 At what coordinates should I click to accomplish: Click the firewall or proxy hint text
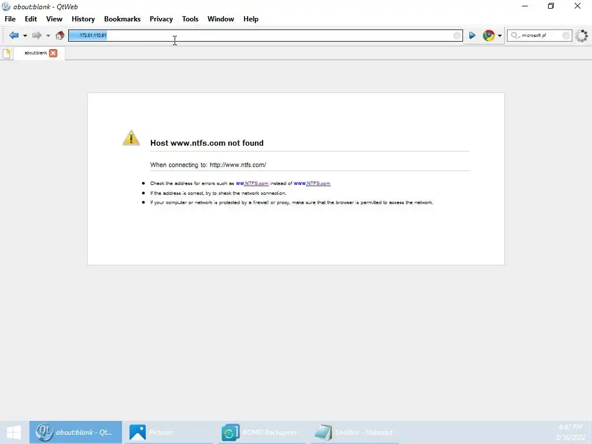[x=291, y=202]
